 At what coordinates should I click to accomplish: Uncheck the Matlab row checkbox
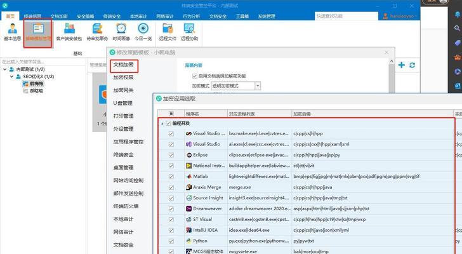point(171,177)
